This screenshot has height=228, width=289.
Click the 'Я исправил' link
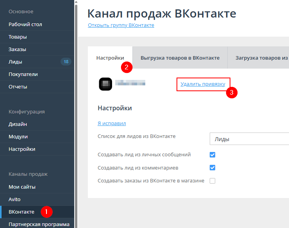coord(112,124)
